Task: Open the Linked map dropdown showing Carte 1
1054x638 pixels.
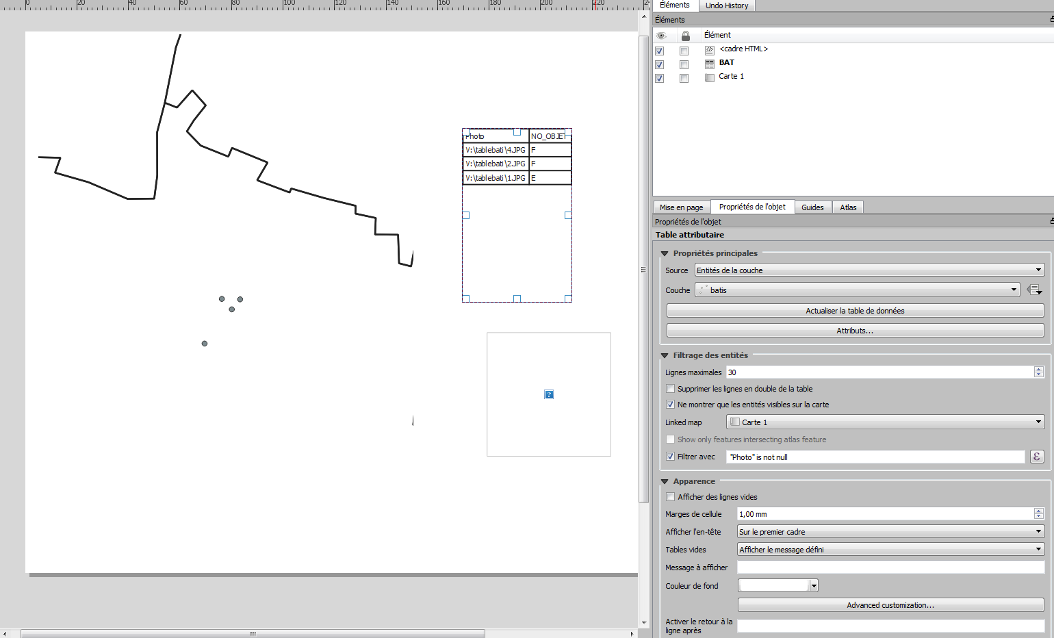Action: click(x=886, y=422)
